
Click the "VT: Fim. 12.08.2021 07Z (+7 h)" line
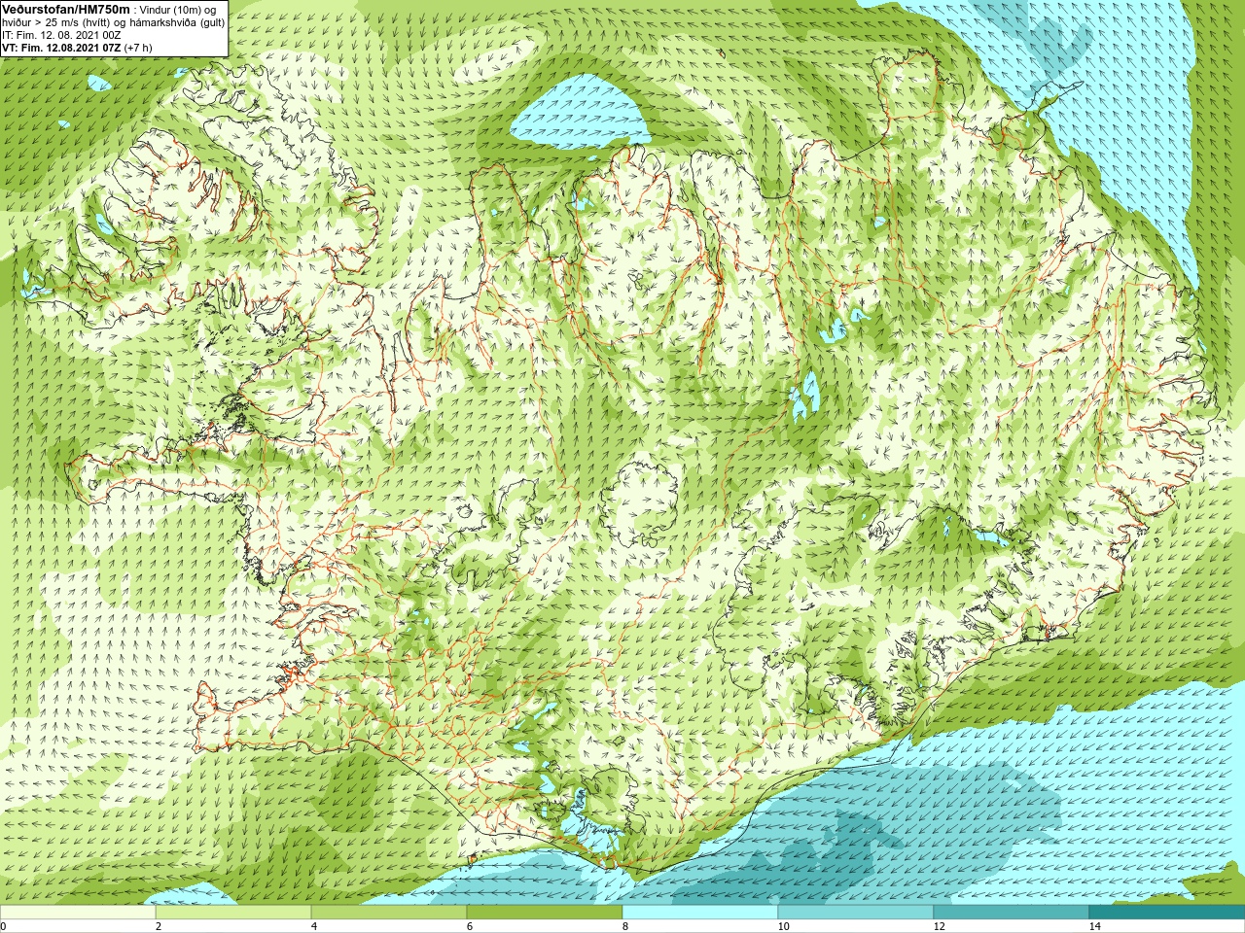click(77, 47)
